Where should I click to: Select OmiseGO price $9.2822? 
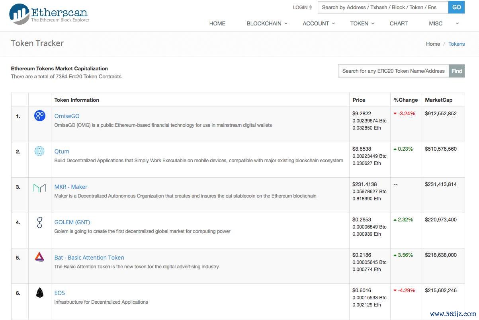coord(362,113)
